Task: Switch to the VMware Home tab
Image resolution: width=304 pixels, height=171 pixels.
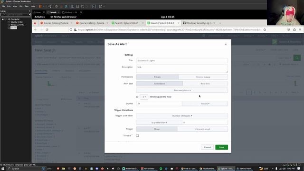Action: (38, 12)
